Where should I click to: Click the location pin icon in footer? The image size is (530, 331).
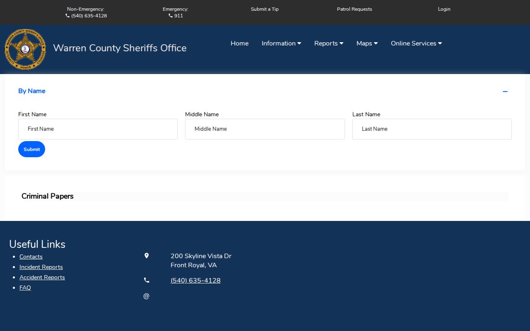pyautogui.click(x=146, y=256)
